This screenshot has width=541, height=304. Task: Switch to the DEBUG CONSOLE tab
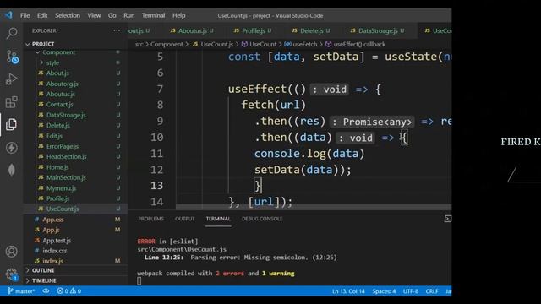(x=262, y=219)
